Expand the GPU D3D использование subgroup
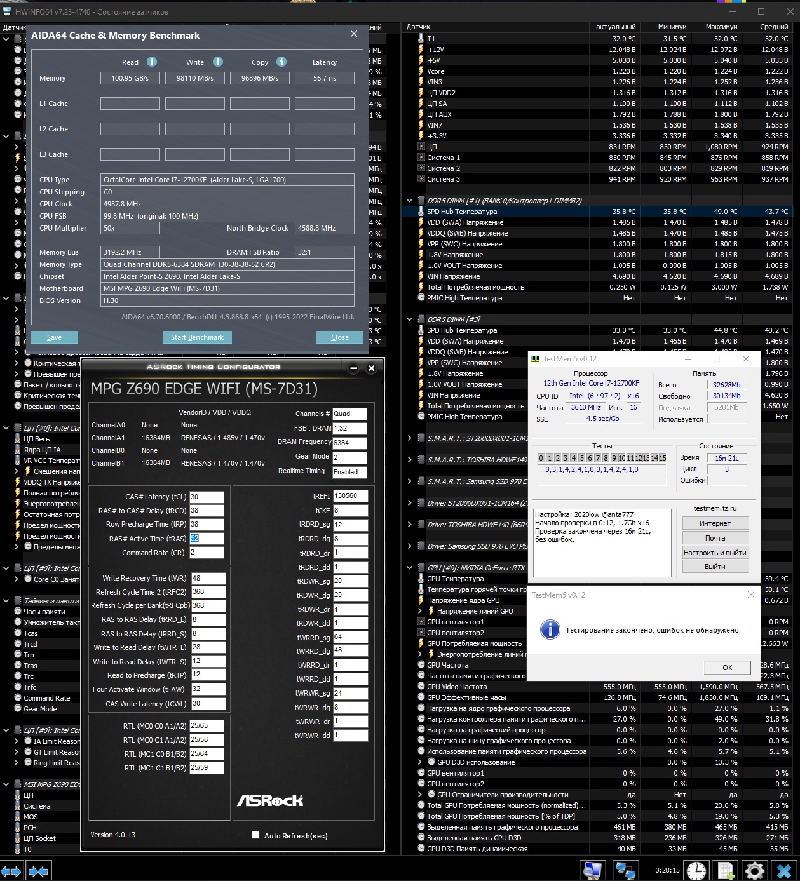 [420, 762]
